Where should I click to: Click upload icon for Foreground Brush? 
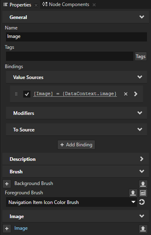(x=133, y=193)
